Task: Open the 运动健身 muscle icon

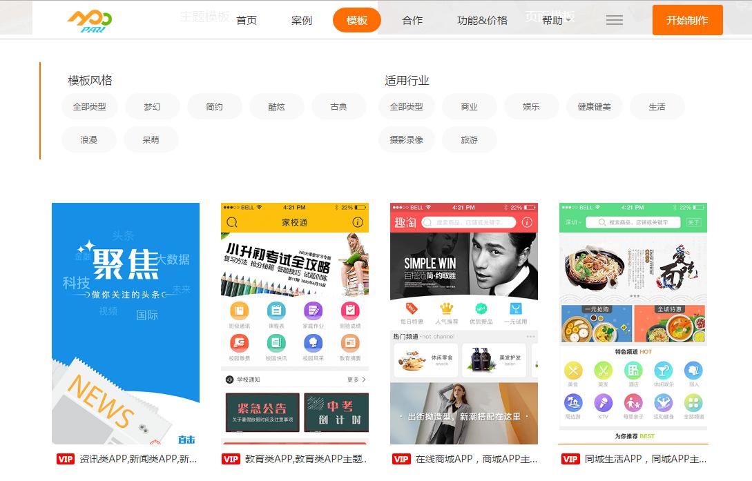Action: pos(664,403)
